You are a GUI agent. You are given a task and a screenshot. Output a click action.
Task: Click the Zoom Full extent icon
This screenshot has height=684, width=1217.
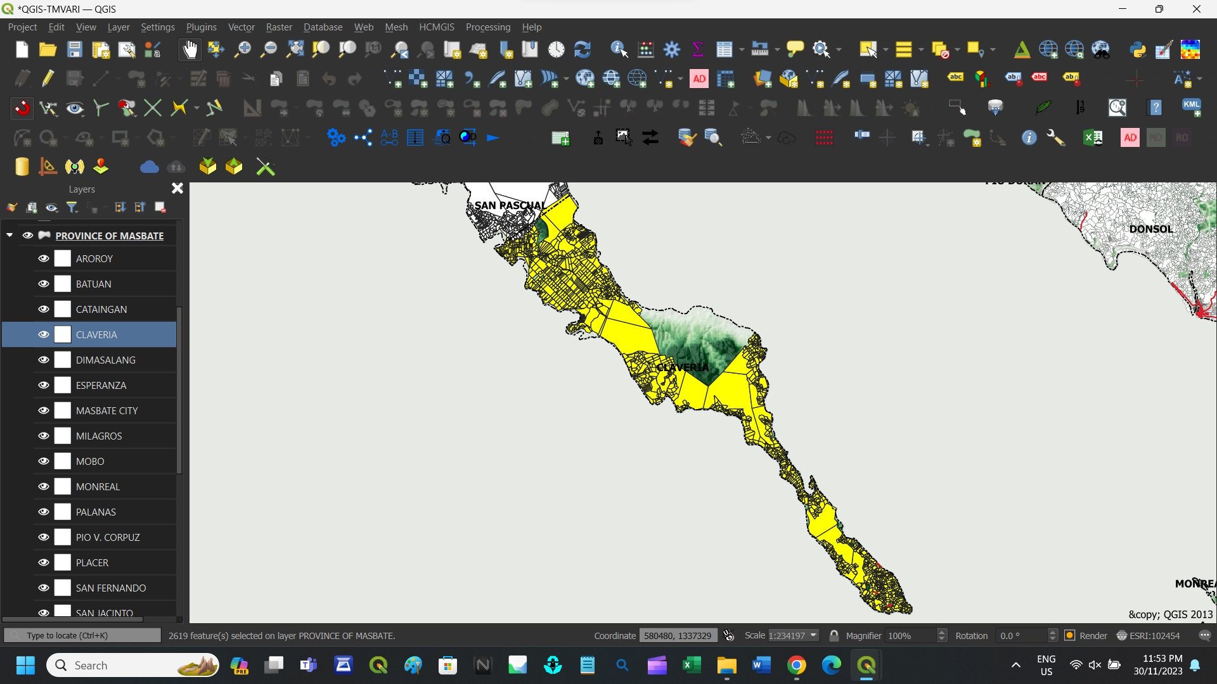(295, 49)
